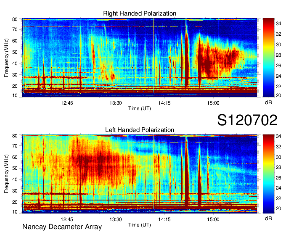286x232 pixels.
Task: Click 30 MHz tick on Left Handed plot
Action: pyautogui.click(x=15, y=191)
